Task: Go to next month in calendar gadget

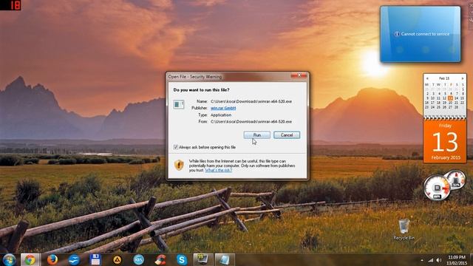Action: click(463, 78)
